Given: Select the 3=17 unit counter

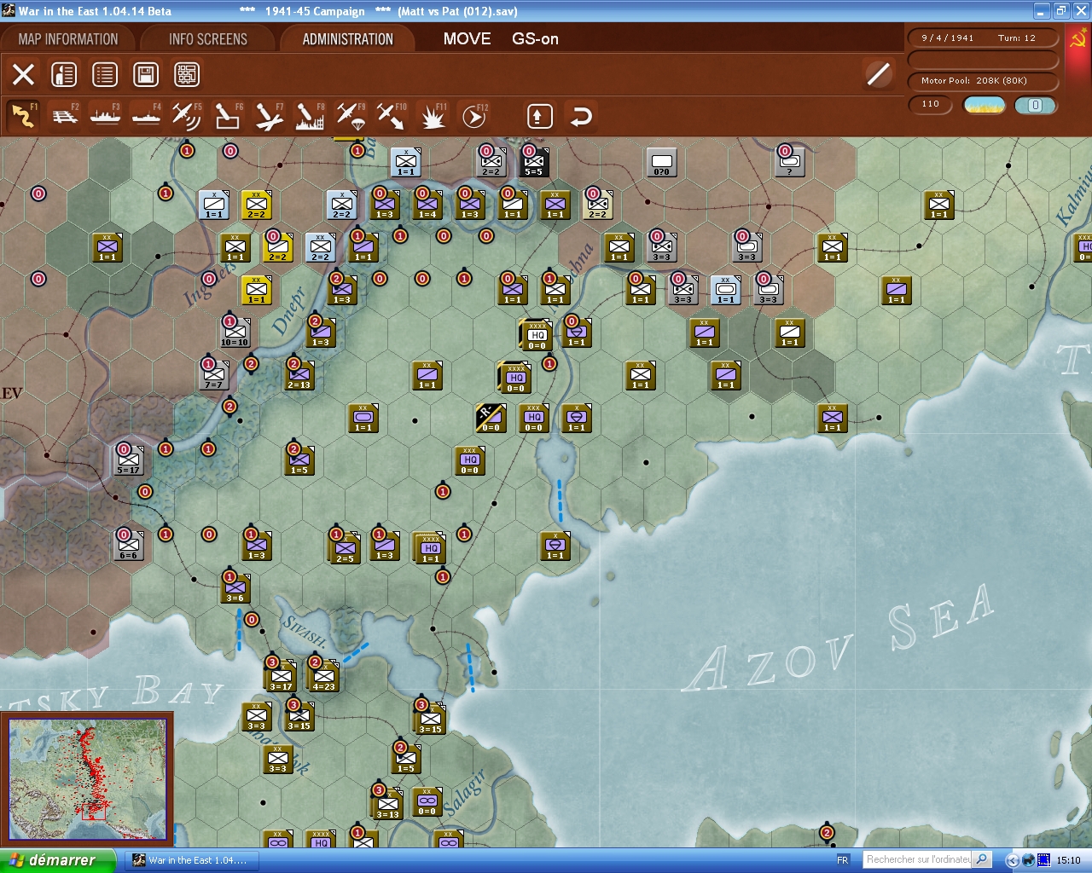Looking at the screenshot, I should pyautogui.click(x=280, y=675).
